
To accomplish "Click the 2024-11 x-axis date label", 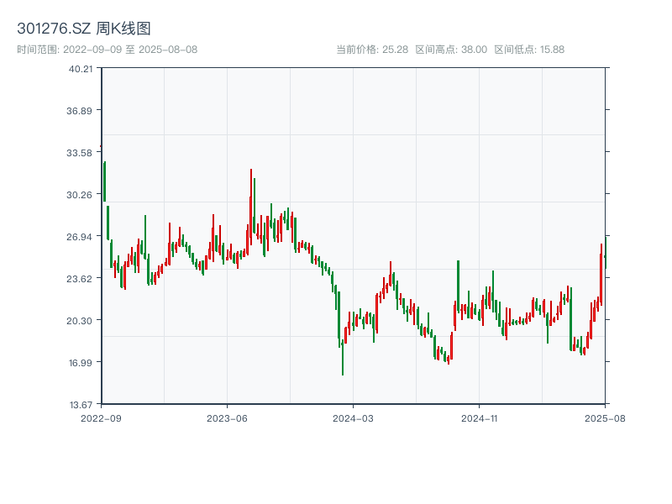I will coord(479,417).
